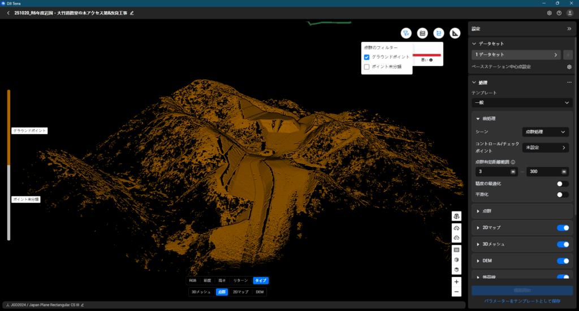The height and width of the screenshot is (311, 579).
Task: Check the ポイント未分類 filter checkbox
Action: coord(367,67)
